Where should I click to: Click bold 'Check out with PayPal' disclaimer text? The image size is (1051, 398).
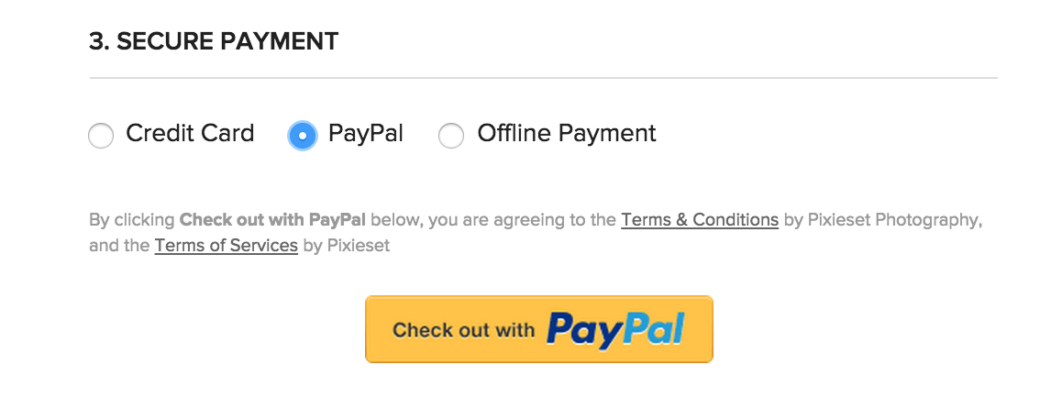click(x=272, y=220)
